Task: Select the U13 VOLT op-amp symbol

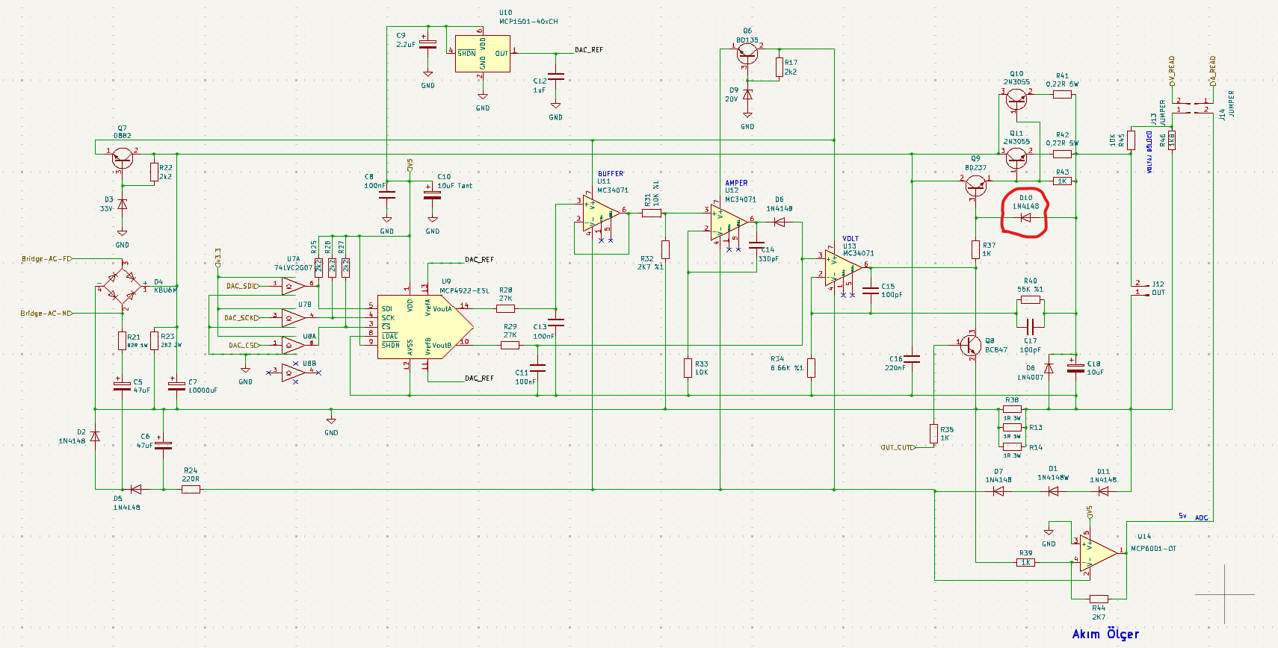Action: (x=843, y=270)
